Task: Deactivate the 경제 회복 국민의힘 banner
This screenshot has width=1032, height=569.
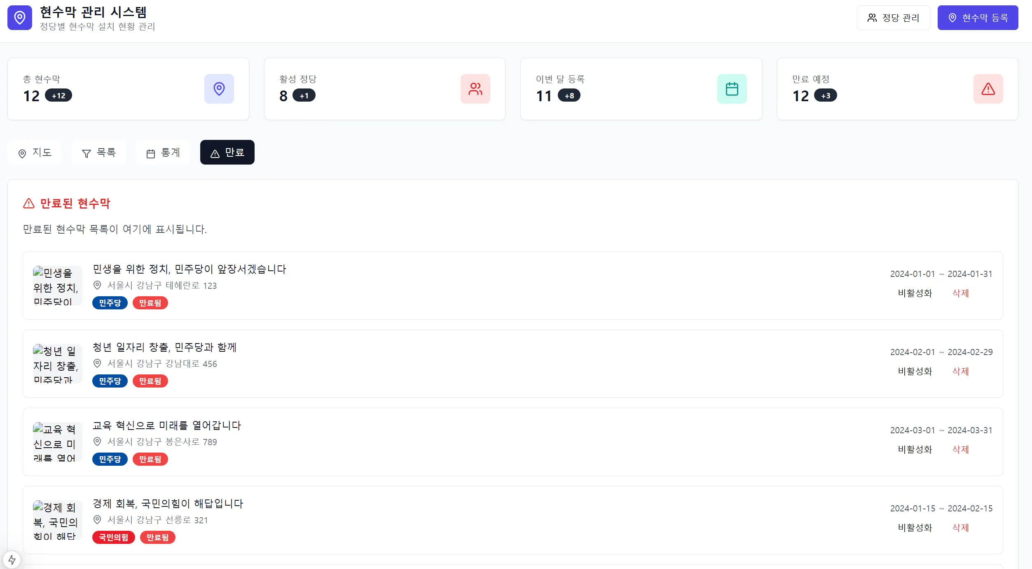Action: point(915,527)
